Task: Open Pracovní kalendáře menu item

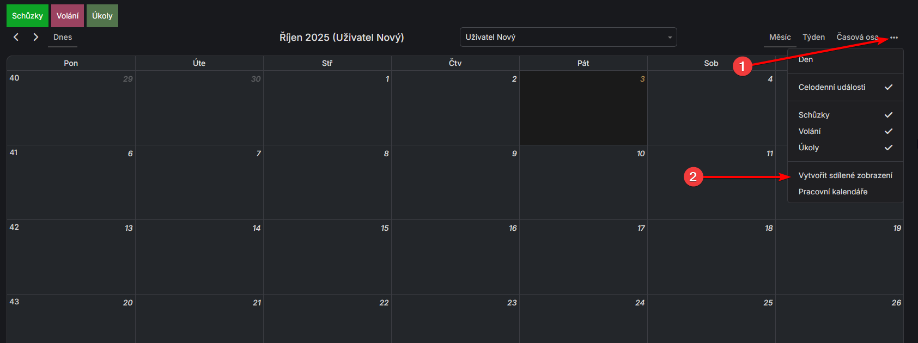Action: 833,192
